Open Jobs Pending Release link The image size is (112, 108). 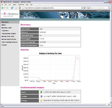pyautogui.click(x=10, y=42)
